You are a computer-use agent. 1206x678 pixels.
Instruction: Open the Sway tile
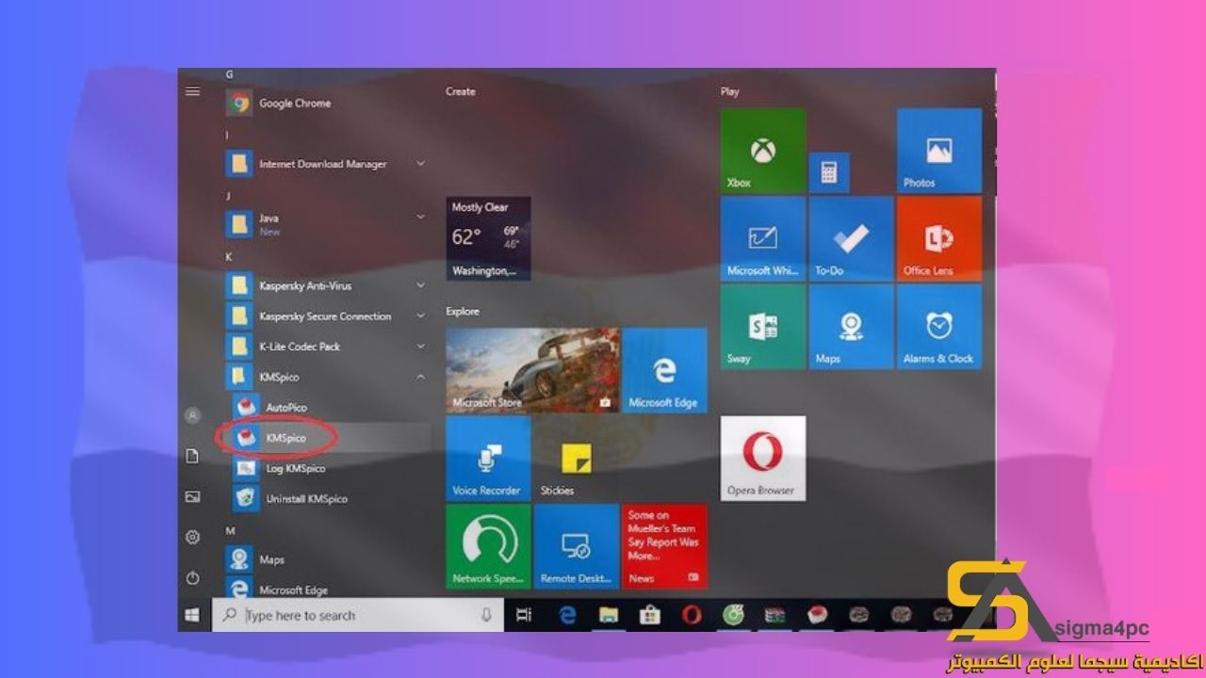pyautogui.click(x=763, y=326)
